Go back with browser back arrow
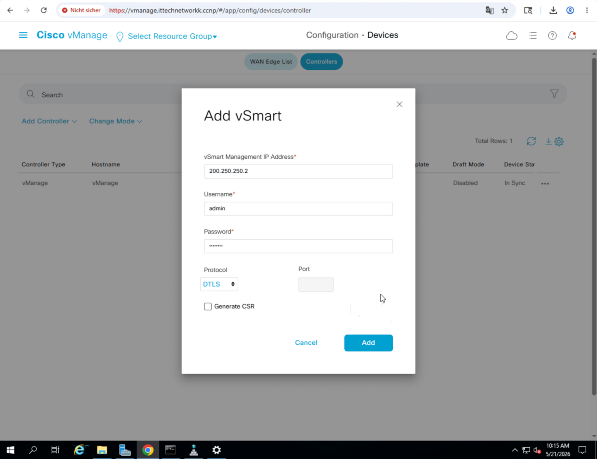Image resolution: width=597 pixels, height=459 pixels. (x=10, y=10)
